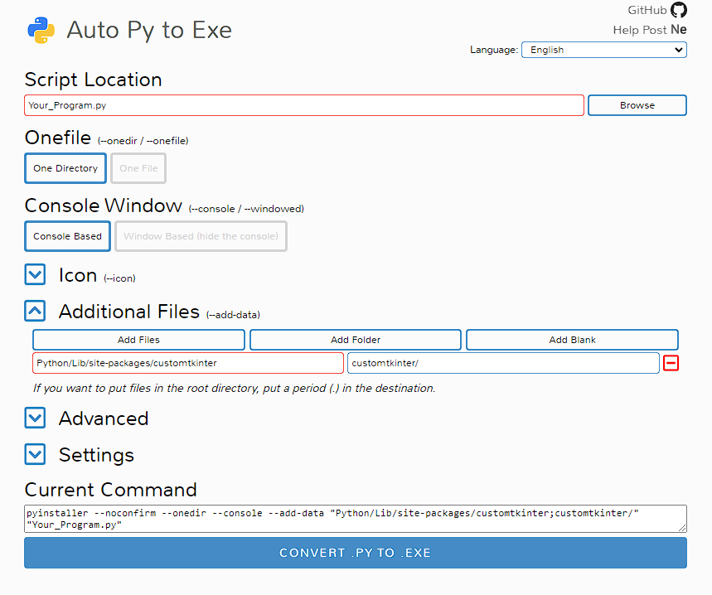712x595 pixels.
Task: Expand the Advanced section chevron
Action: click(x=35, y=418)
